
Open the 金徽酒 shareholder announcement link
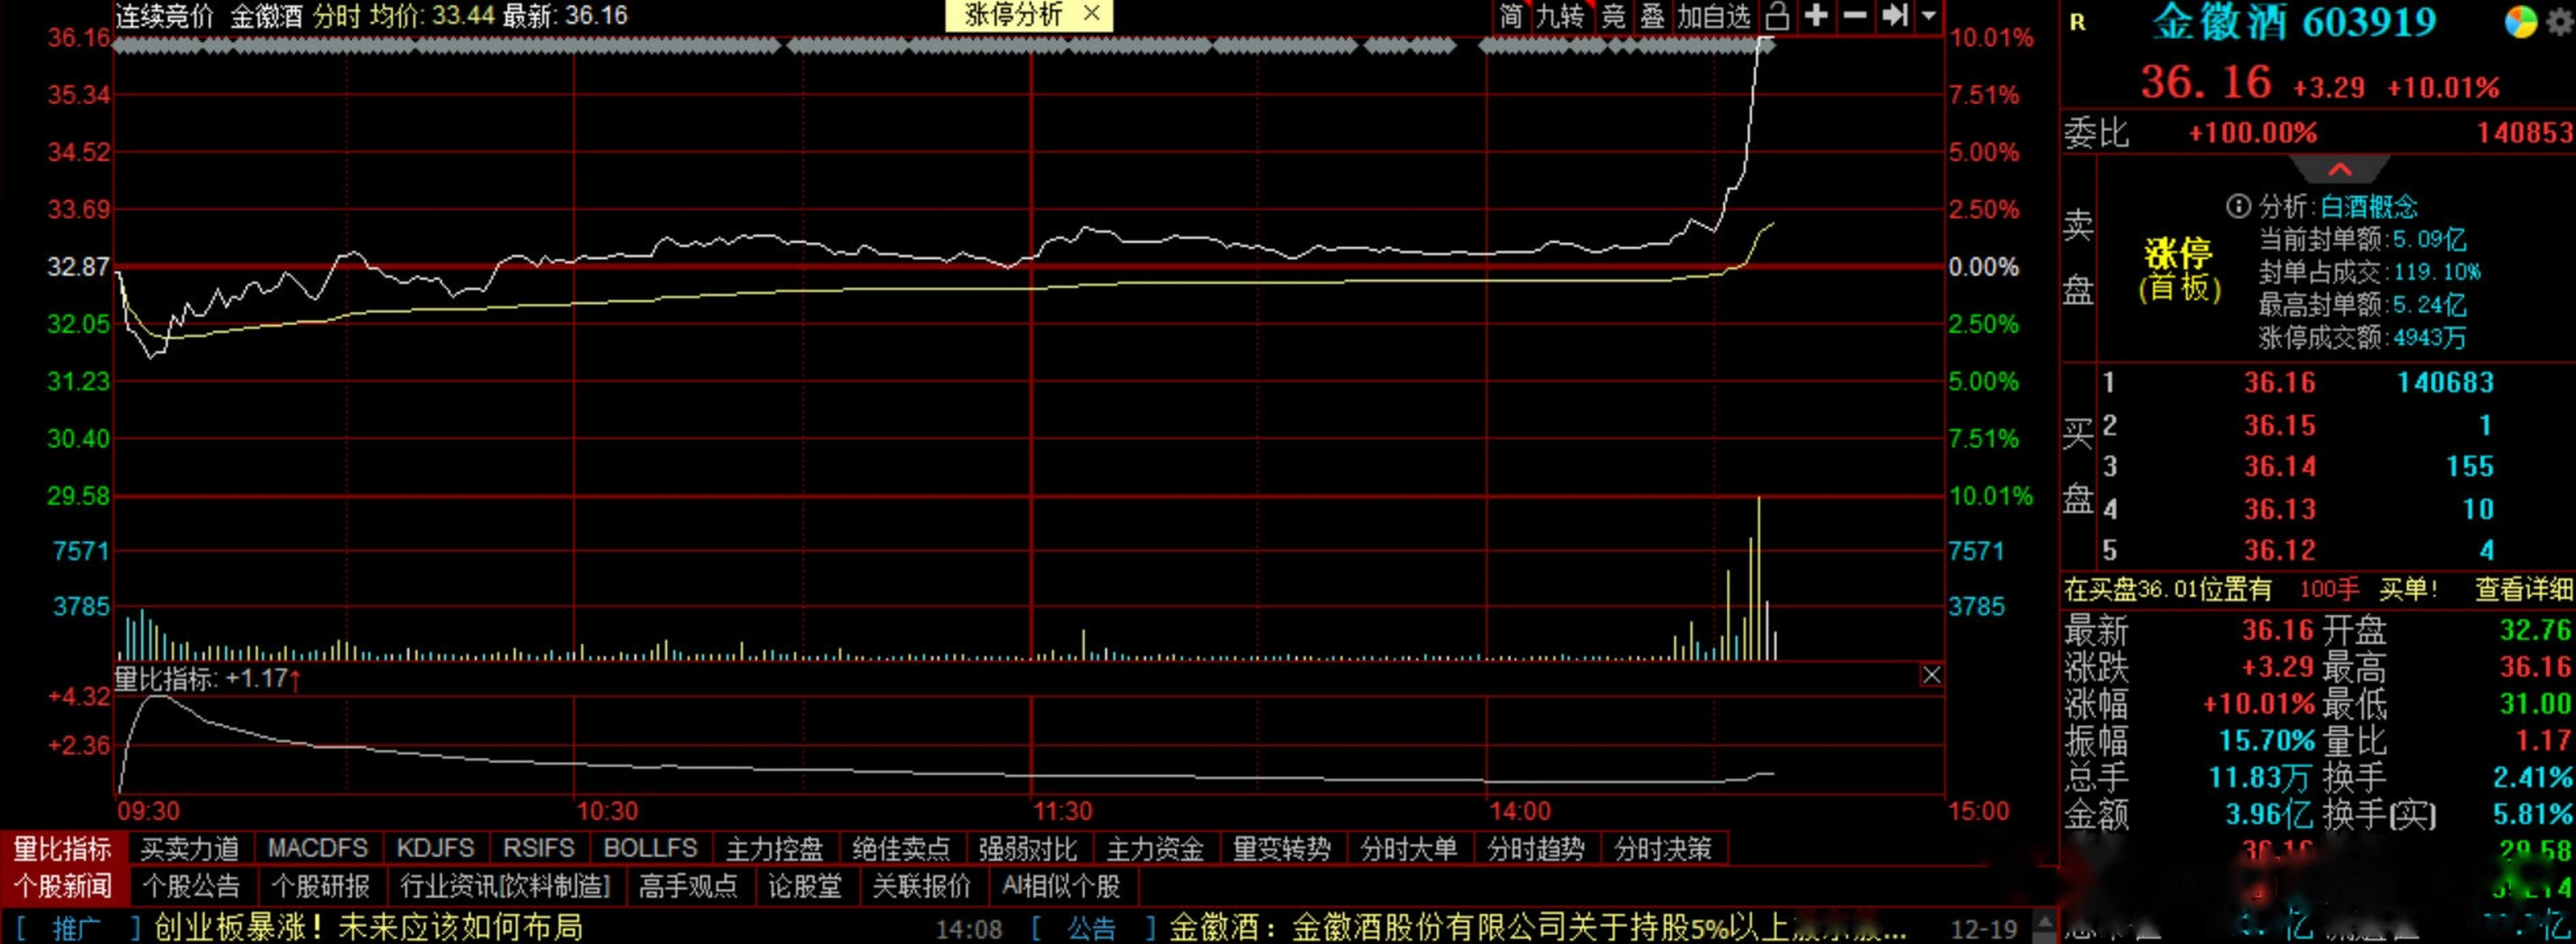click(1538, 928)
